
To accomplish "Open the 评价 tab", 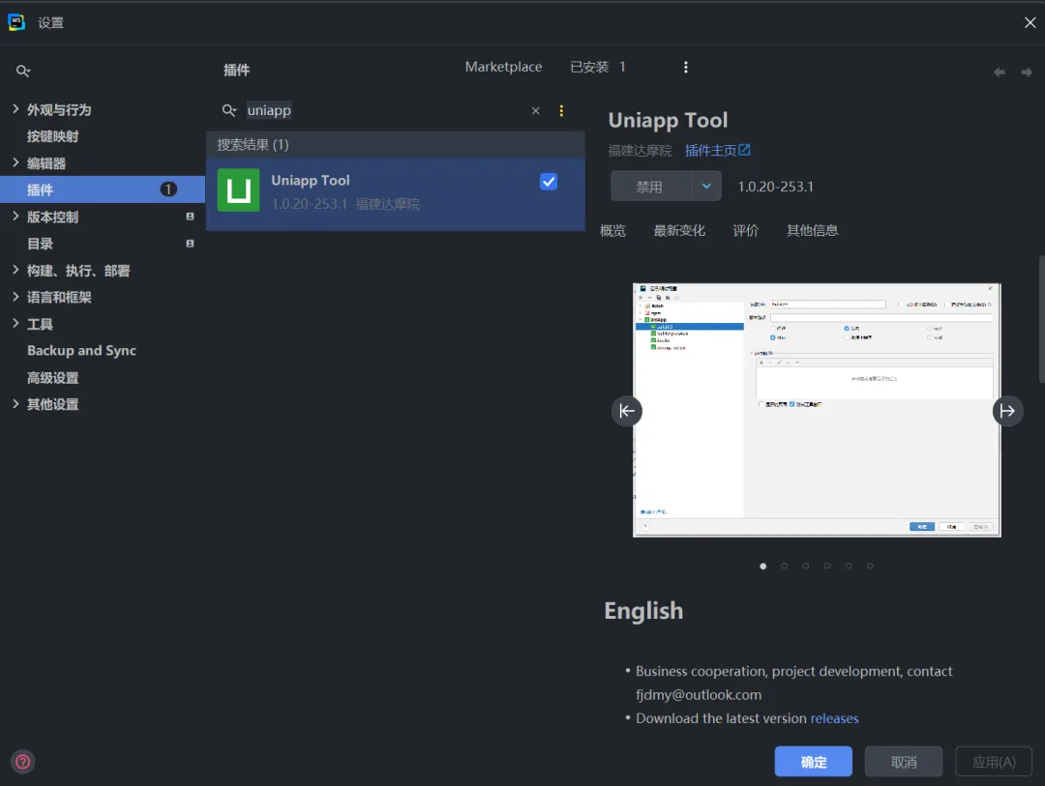I will 746,230.
